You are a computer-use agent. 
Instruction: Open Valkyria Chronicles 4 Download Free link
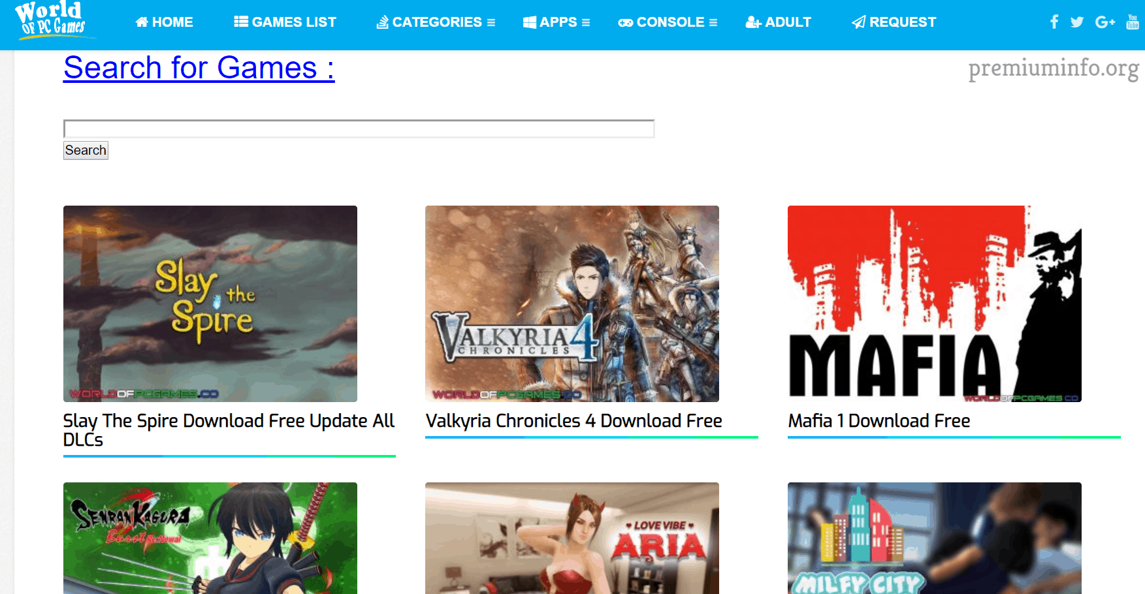coord(573,421)
